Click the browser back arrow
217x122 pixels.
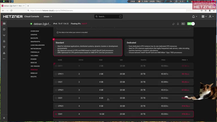point(3,10)
